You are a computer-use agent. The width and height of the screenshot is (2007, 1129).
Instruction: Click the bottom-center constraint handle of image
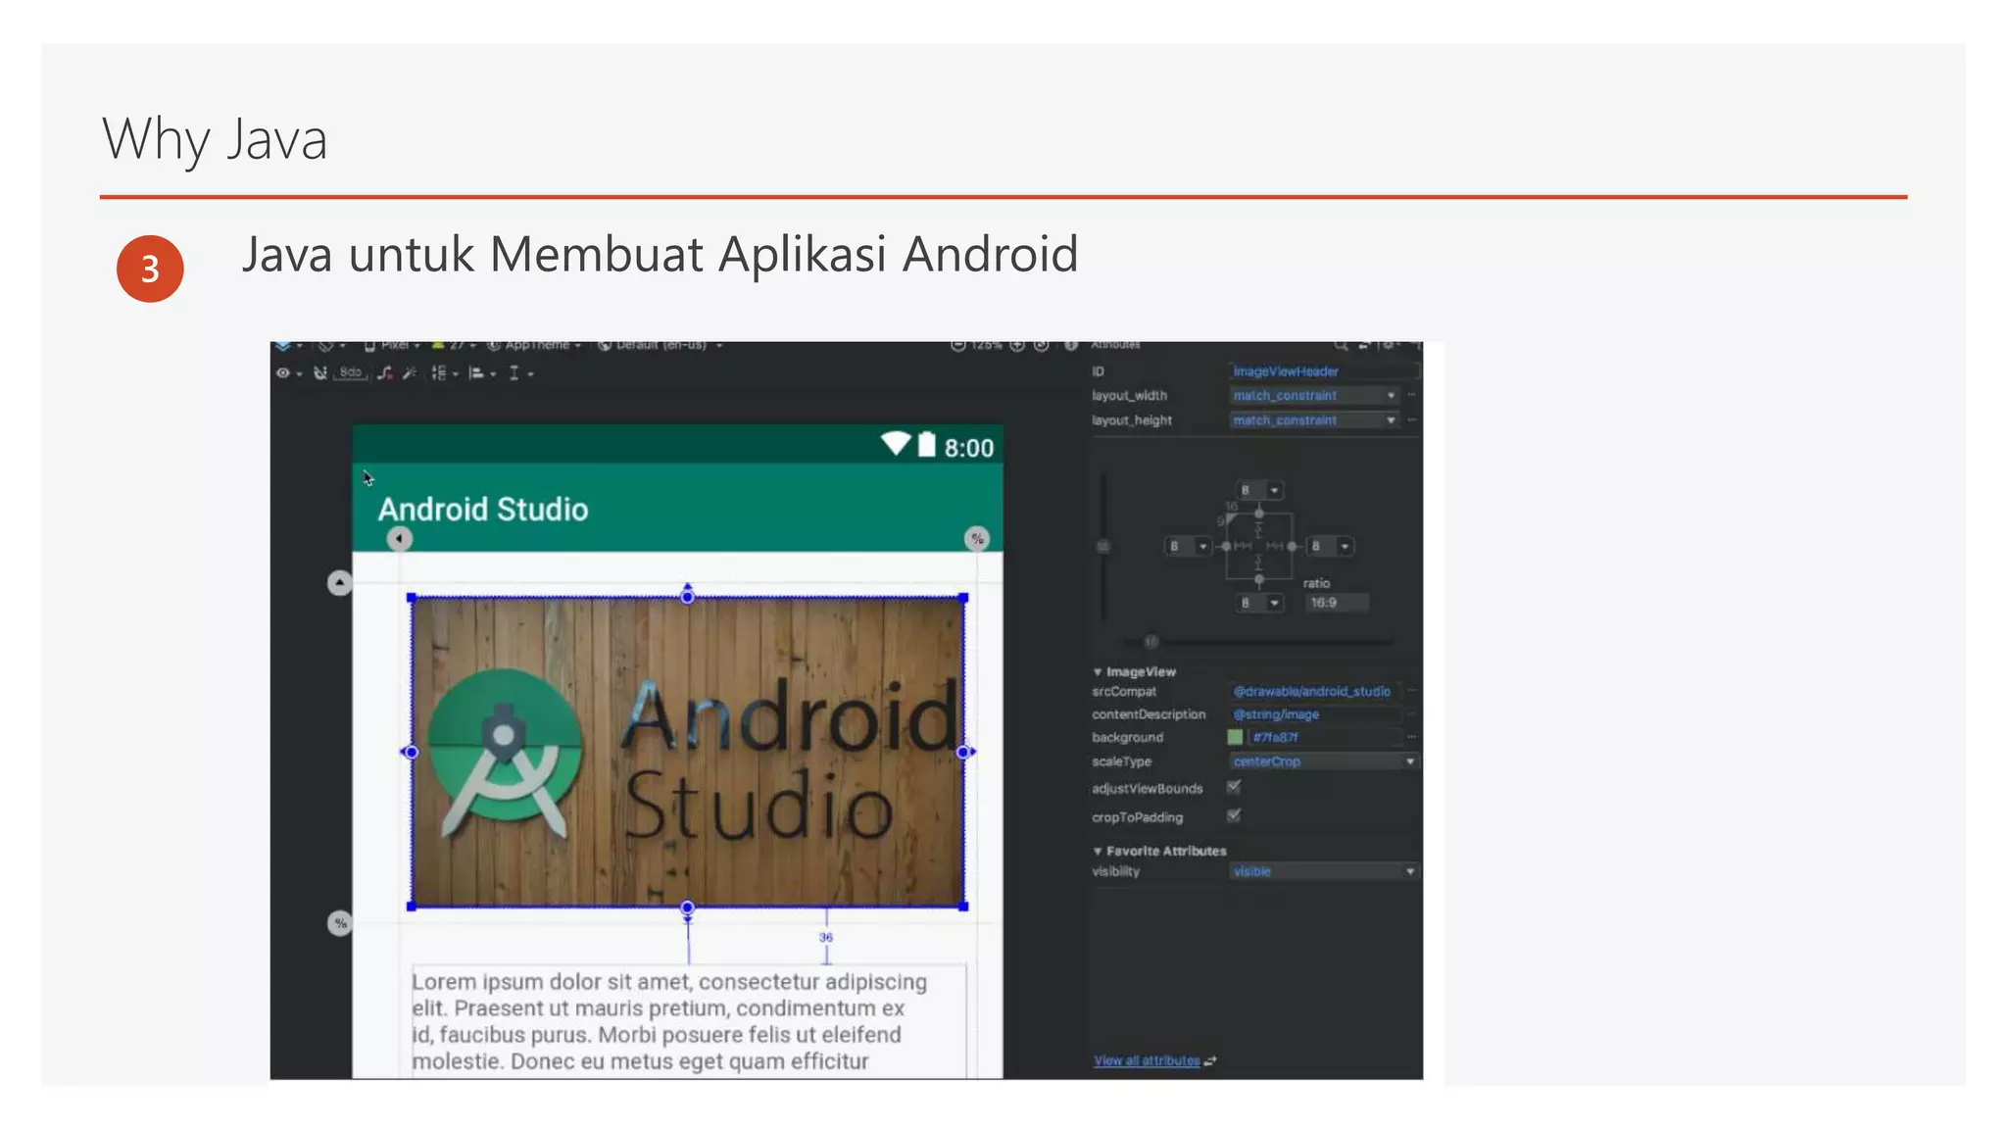point(688,908)
